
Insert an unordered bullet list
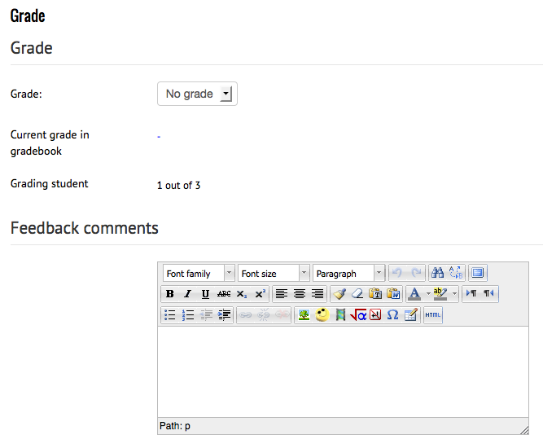tap(169, 315)
